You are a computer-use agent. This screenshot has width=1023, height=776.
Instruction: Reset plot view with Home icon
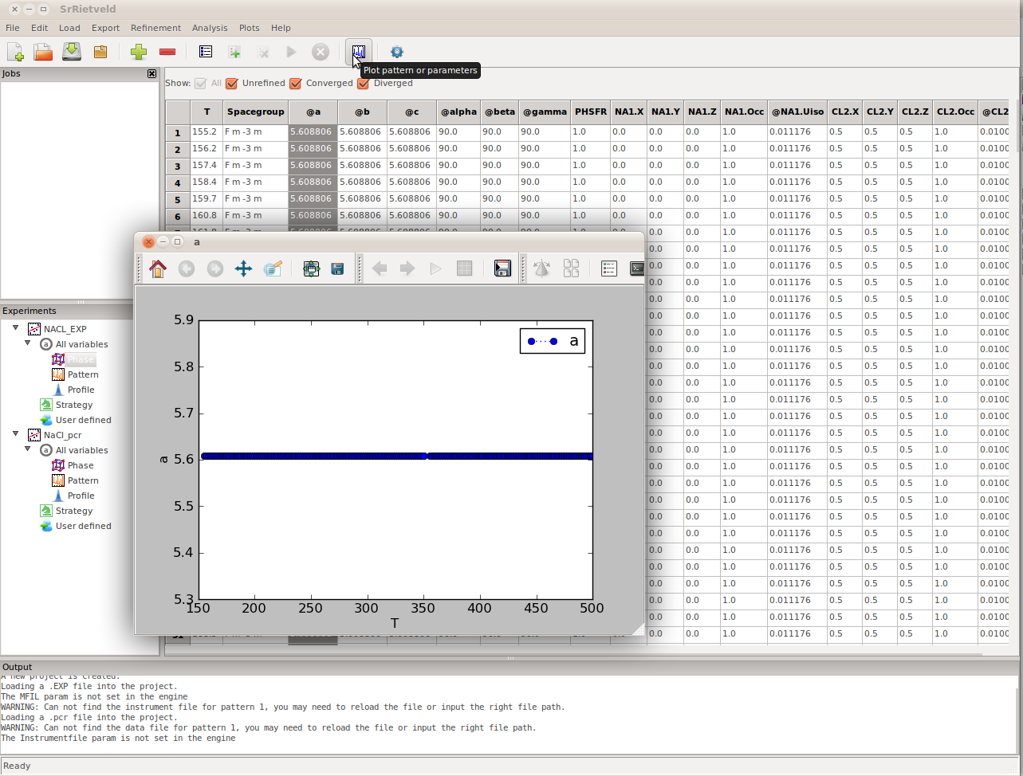point(158,268)
